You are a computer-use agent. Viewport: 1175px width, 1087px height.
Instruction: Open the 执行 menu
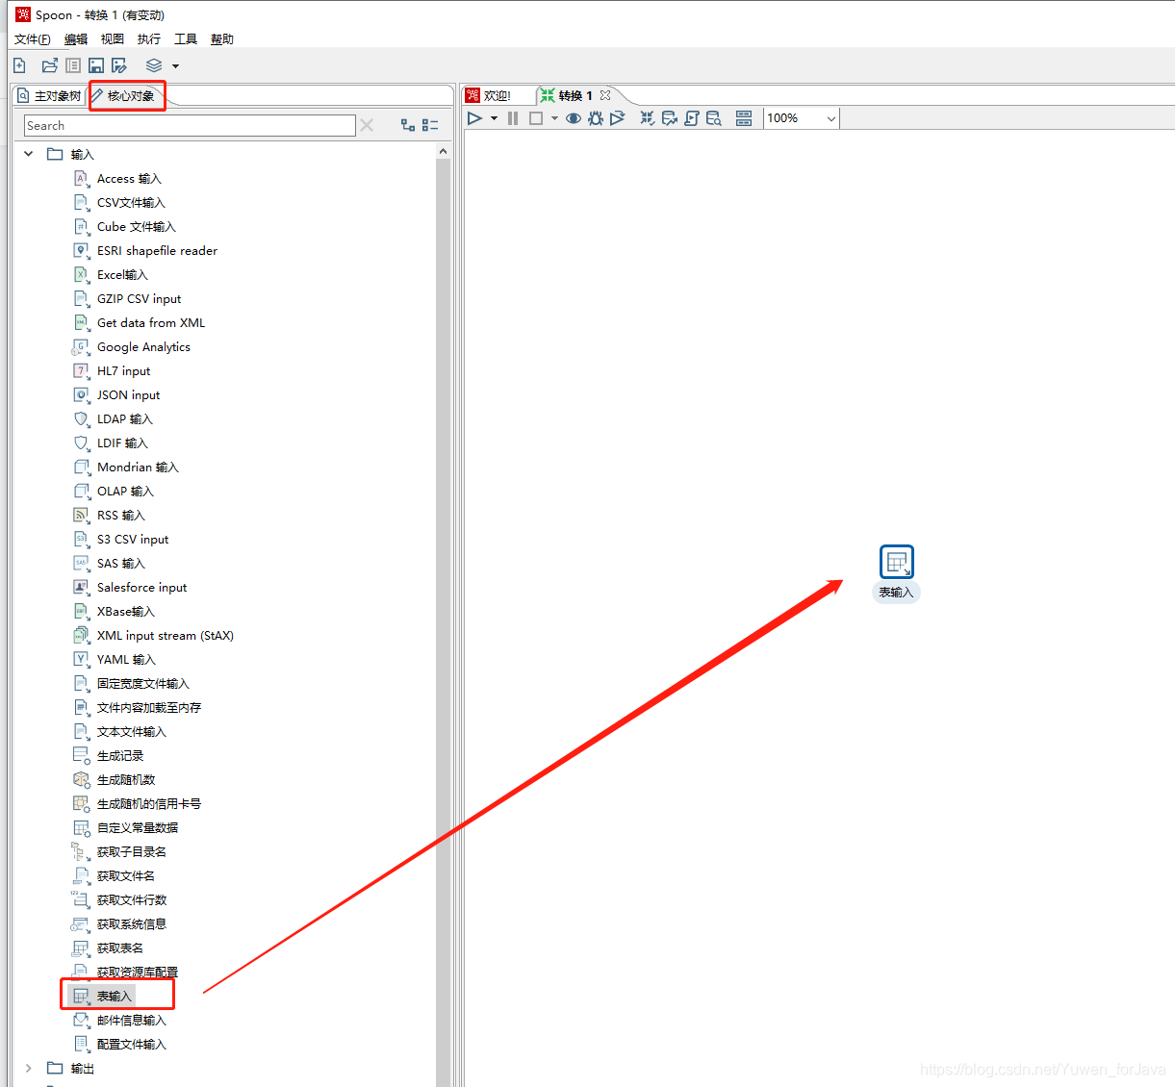(x=149, y=39)
